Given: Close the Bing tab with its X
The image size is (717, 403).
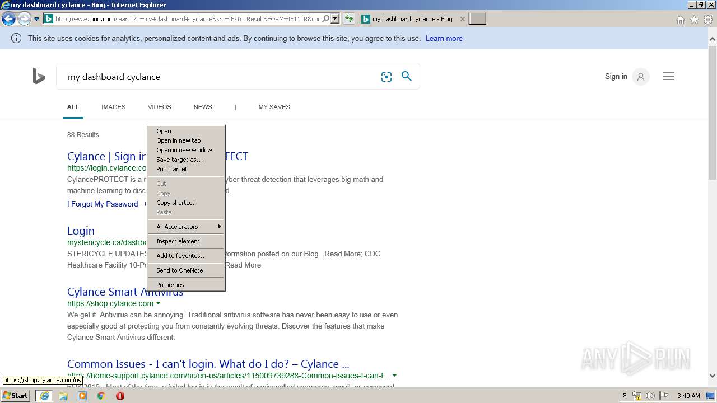Looking at the screenshot, I should tap(462, 19).
